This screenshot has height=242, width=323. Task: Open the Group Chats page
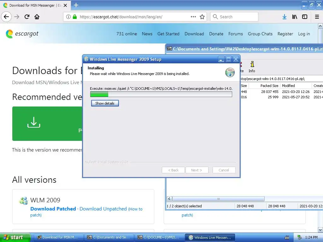click(260, 34)
